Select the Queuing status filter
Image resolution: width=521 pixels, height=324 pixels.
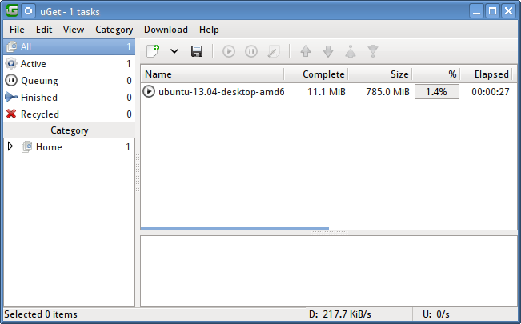(69, 81)
